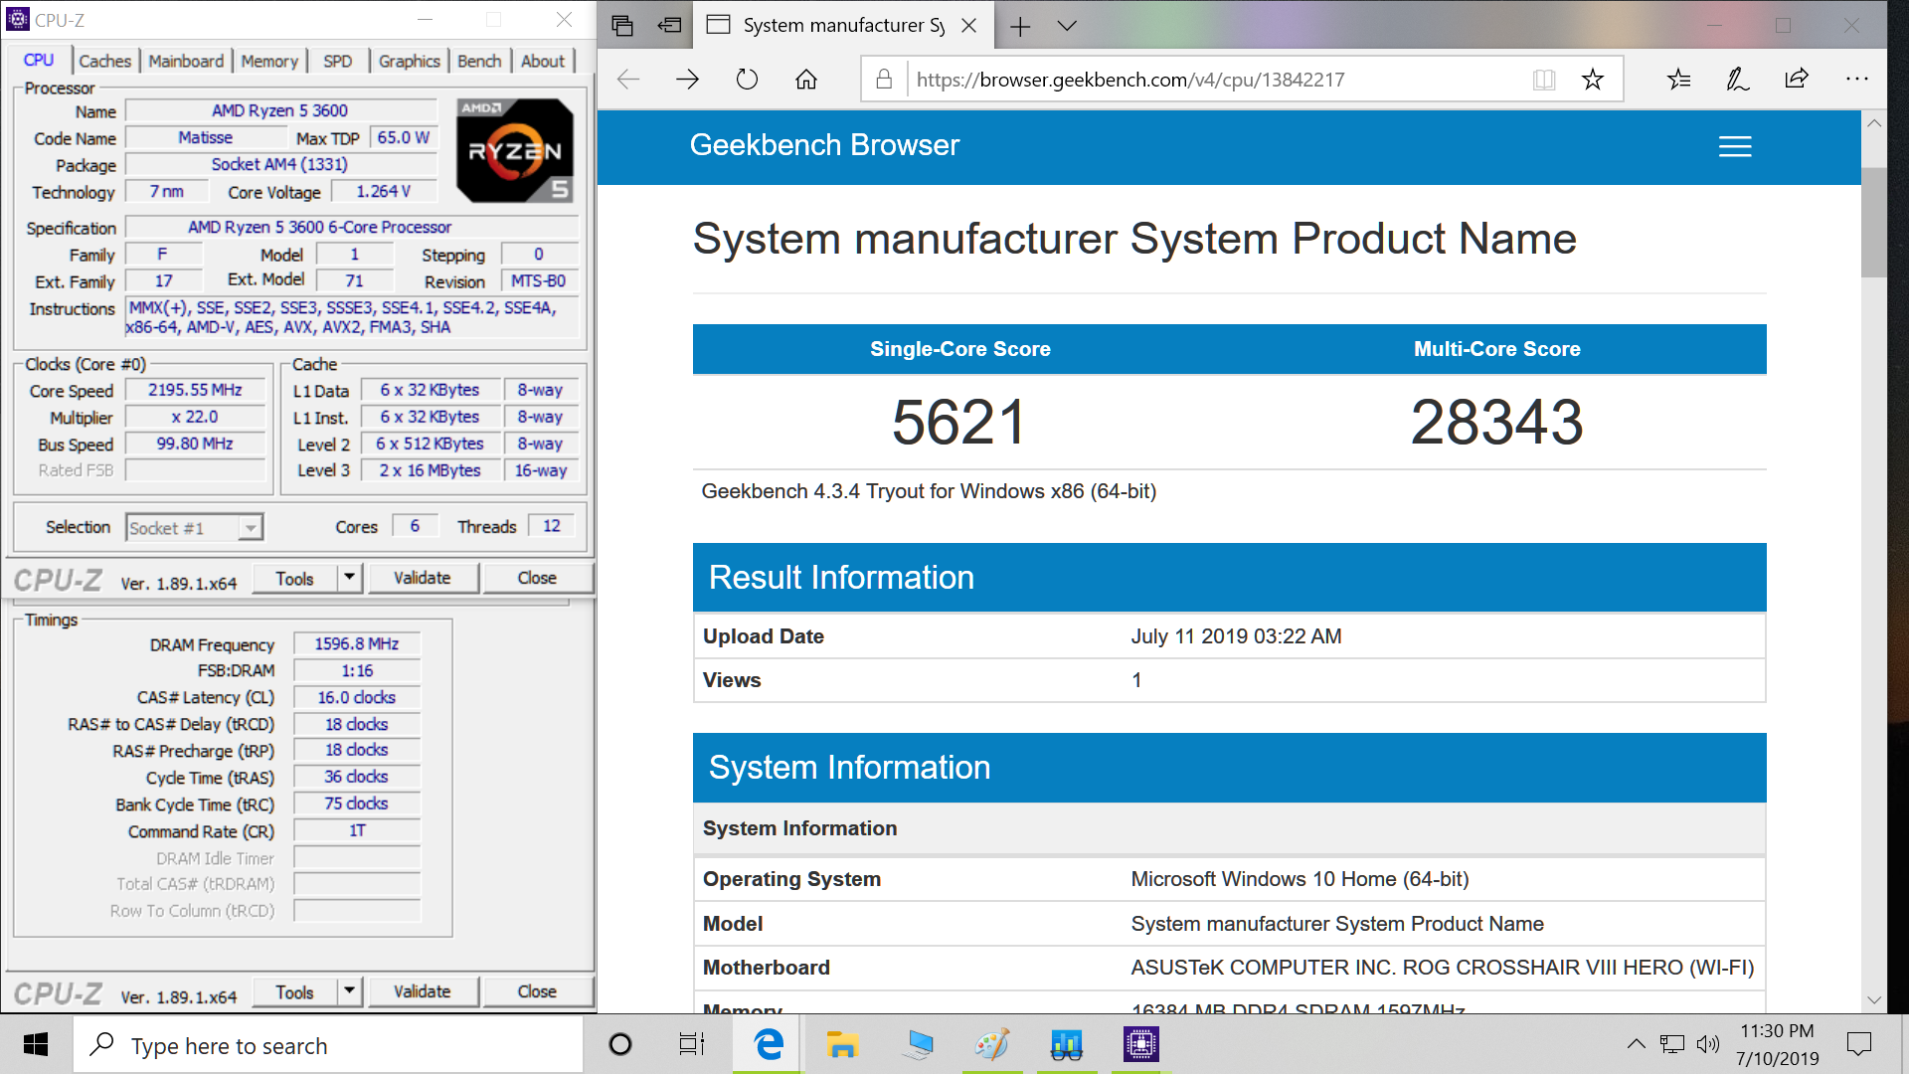Open a new browser tab
Viewport: 1909px width, 1074px height.
1020,26
